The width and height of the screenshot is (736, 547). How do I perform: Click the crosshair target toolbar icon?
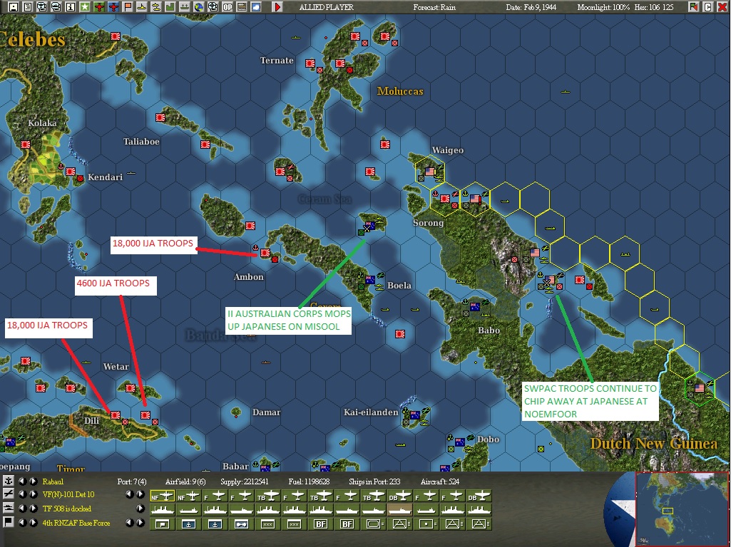click(213, 7)
